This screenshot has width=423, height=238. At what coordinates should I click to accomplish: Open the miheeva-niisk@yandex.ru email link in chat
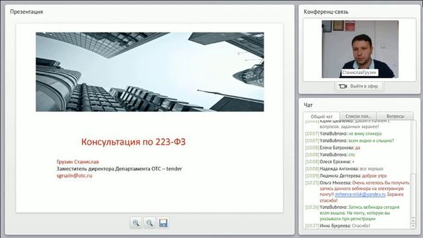[x=360, y=194]
